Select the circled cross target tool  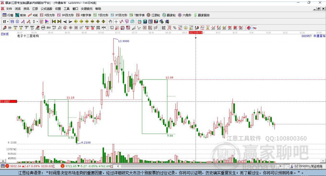(x=65, y=28)
